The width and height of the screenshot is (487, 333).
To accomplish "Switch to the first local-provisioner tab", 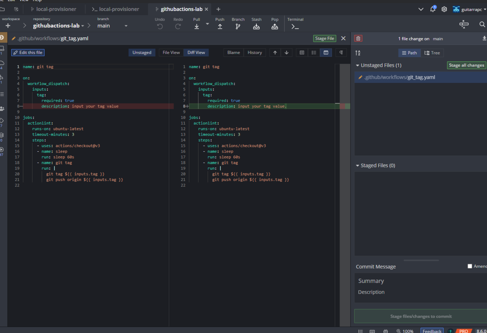I will click(x=54, y=9).
